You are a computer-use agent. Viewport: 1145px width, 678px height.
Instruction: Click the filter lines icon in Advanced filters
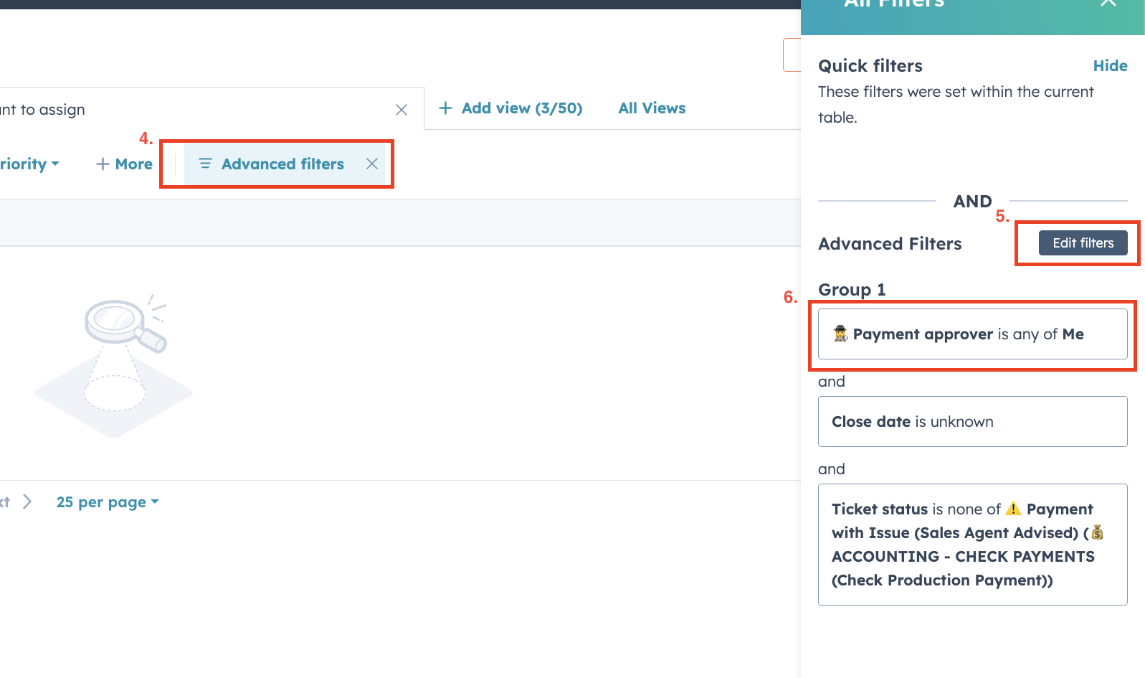tap(205, 164)
